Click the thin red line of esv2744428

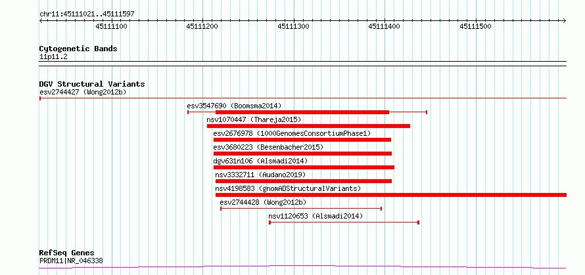(x=301, y=209)
